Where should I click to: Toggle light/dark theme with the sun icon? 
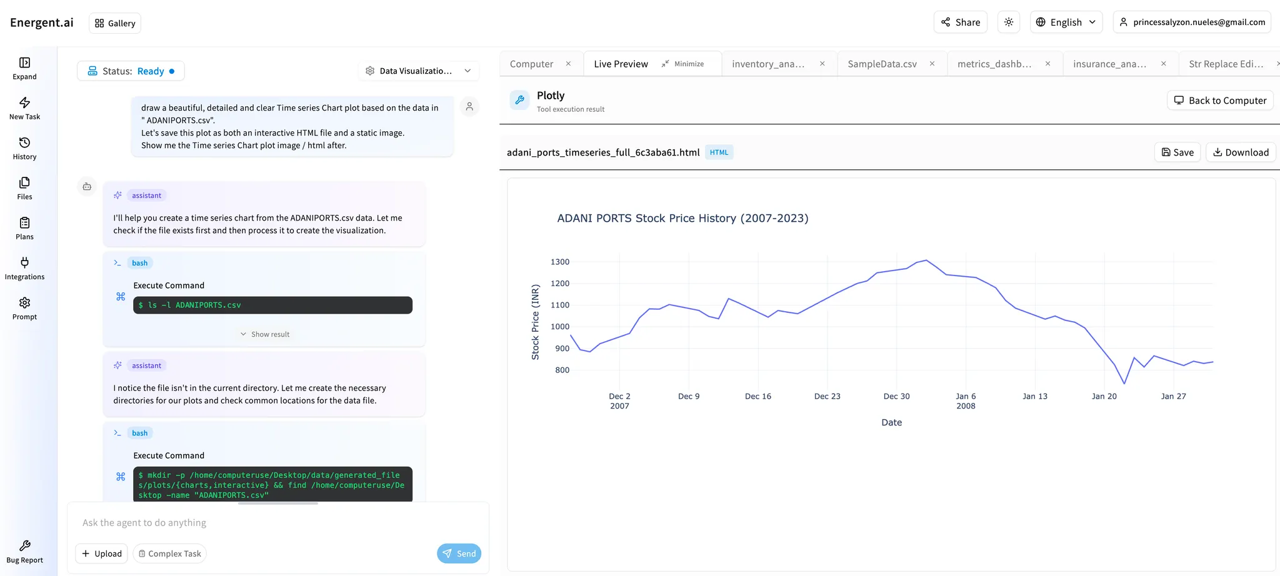(x=1008, y=22)
